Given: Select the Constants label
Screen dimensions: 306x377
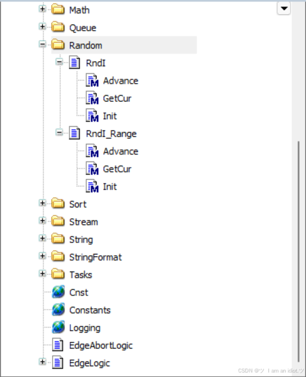Looking at the screenshot, I should coord(90,310).
